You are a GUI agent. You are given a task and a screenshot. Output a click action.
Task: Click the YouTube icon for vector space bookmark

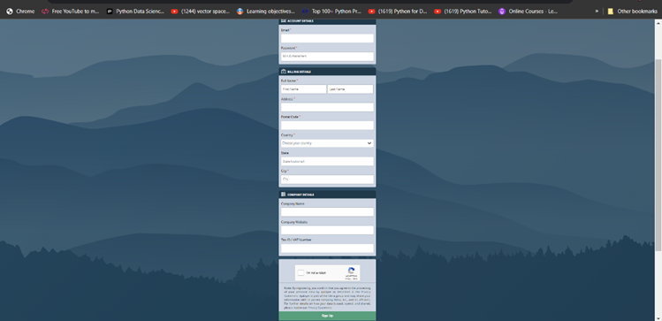[x=174, y=11]
